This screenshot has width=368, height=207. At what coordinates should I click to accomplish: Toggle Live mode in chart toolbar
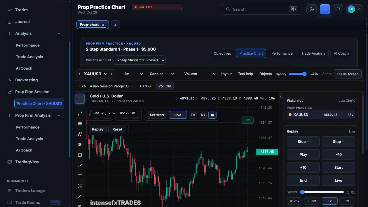[178, 115]
